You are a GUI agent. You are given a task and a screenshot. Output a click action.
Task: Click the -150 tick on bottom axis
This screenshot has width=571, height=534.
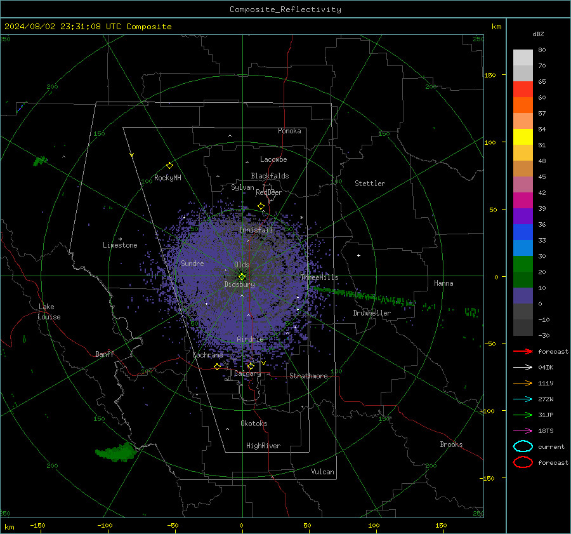[x=37, y=526]
